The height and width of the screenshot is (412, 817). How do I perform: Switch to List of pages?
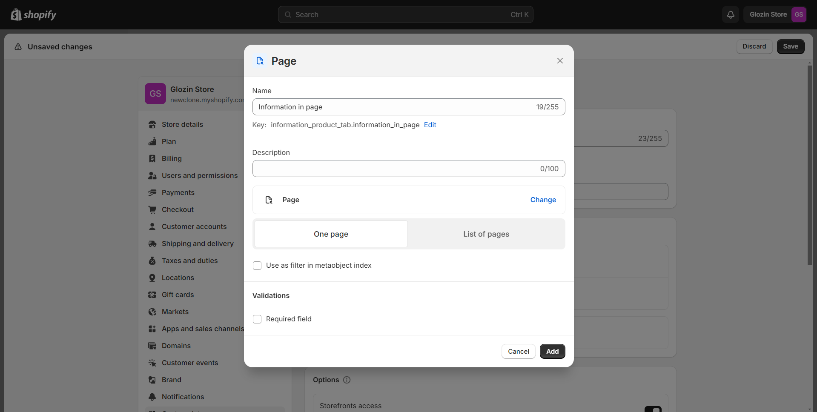486,234
